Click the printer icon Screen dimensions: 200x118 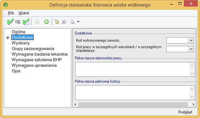[x=73, y=22]
